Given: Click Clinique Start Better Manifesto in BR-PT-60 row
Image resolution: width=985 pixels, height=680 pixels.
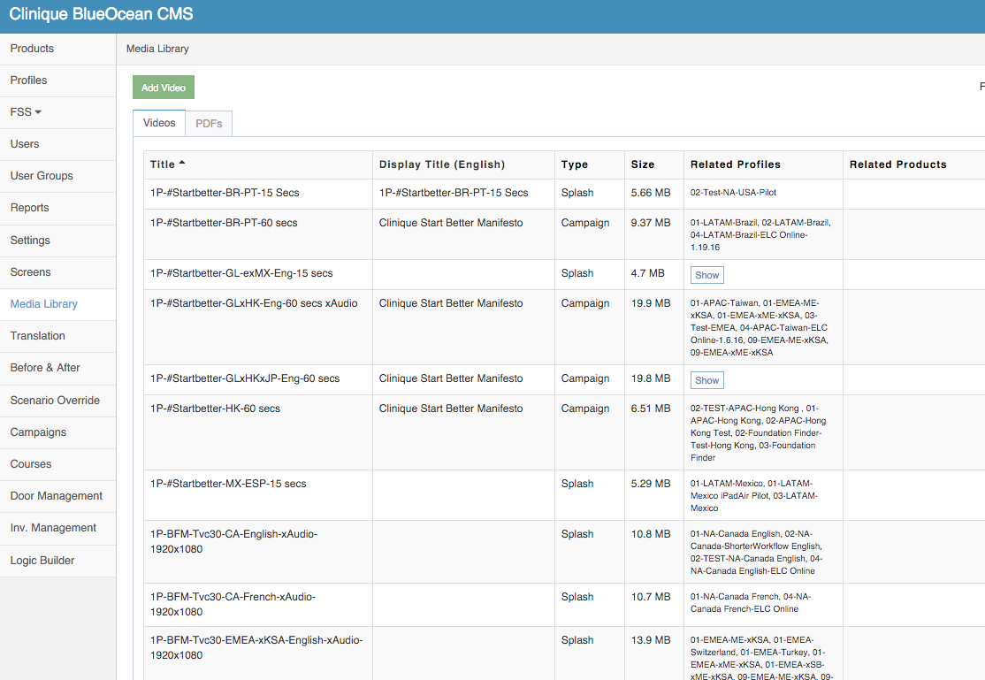Looking at the screenshot, I should coord(450,223).
